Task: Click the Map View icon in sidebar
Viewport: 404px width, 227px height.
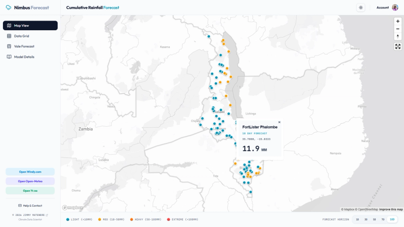Action: point(9,26)
